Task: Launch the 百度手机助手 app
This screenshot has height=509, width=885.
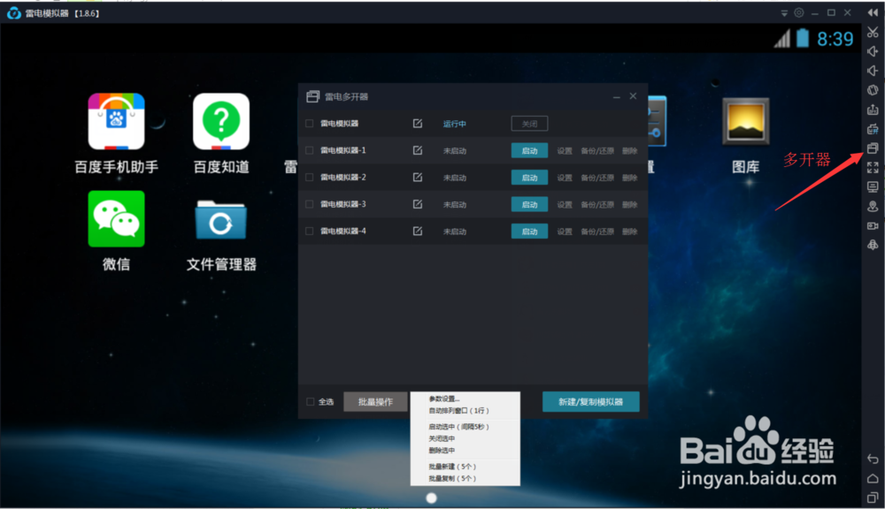Action: click(116, 134)
